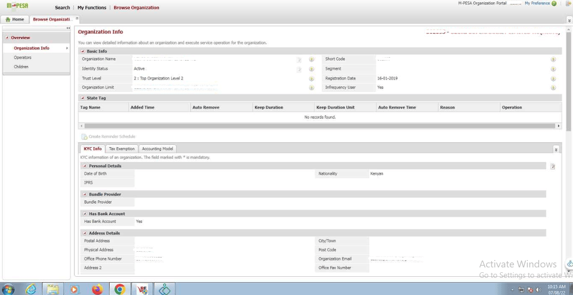
Task: Collapse the Bundle Provider section
Action: [x=85, y=195]
